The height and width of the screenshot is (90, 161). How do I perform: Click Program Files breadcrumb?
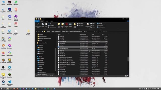(x=65, y=31)
